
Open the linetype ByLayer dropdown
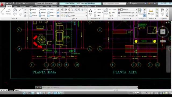pos(129,16)
